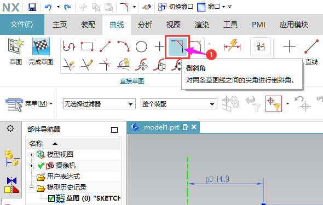The width and height of the screenshot is (323, 205).
Task: Open the Assembly Navigator sidebar icon
Action: [12, 158]
